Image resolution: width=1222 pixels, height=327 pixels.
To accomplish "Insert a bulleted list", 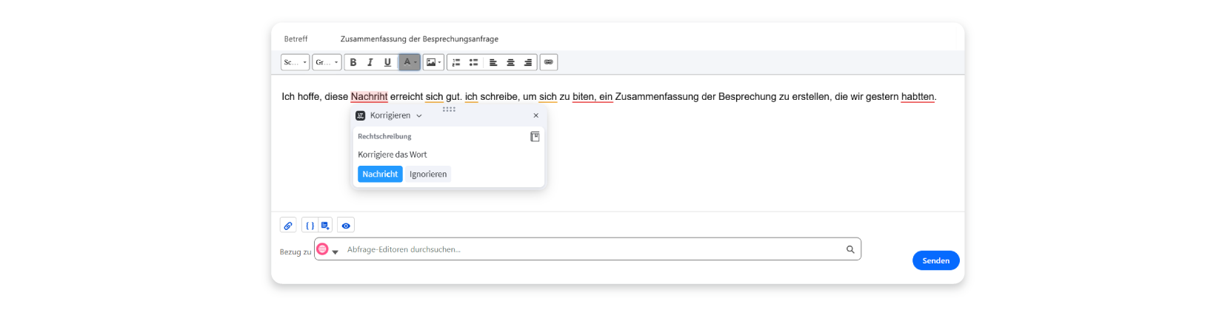I will point(474,62).
